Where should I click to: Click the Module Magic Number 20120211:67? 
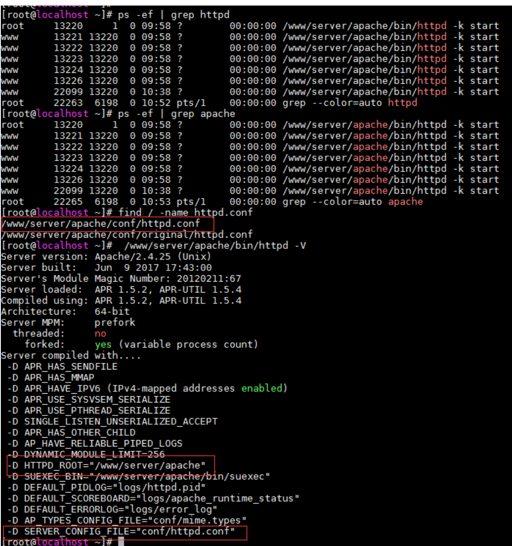(x=209, y=278)
